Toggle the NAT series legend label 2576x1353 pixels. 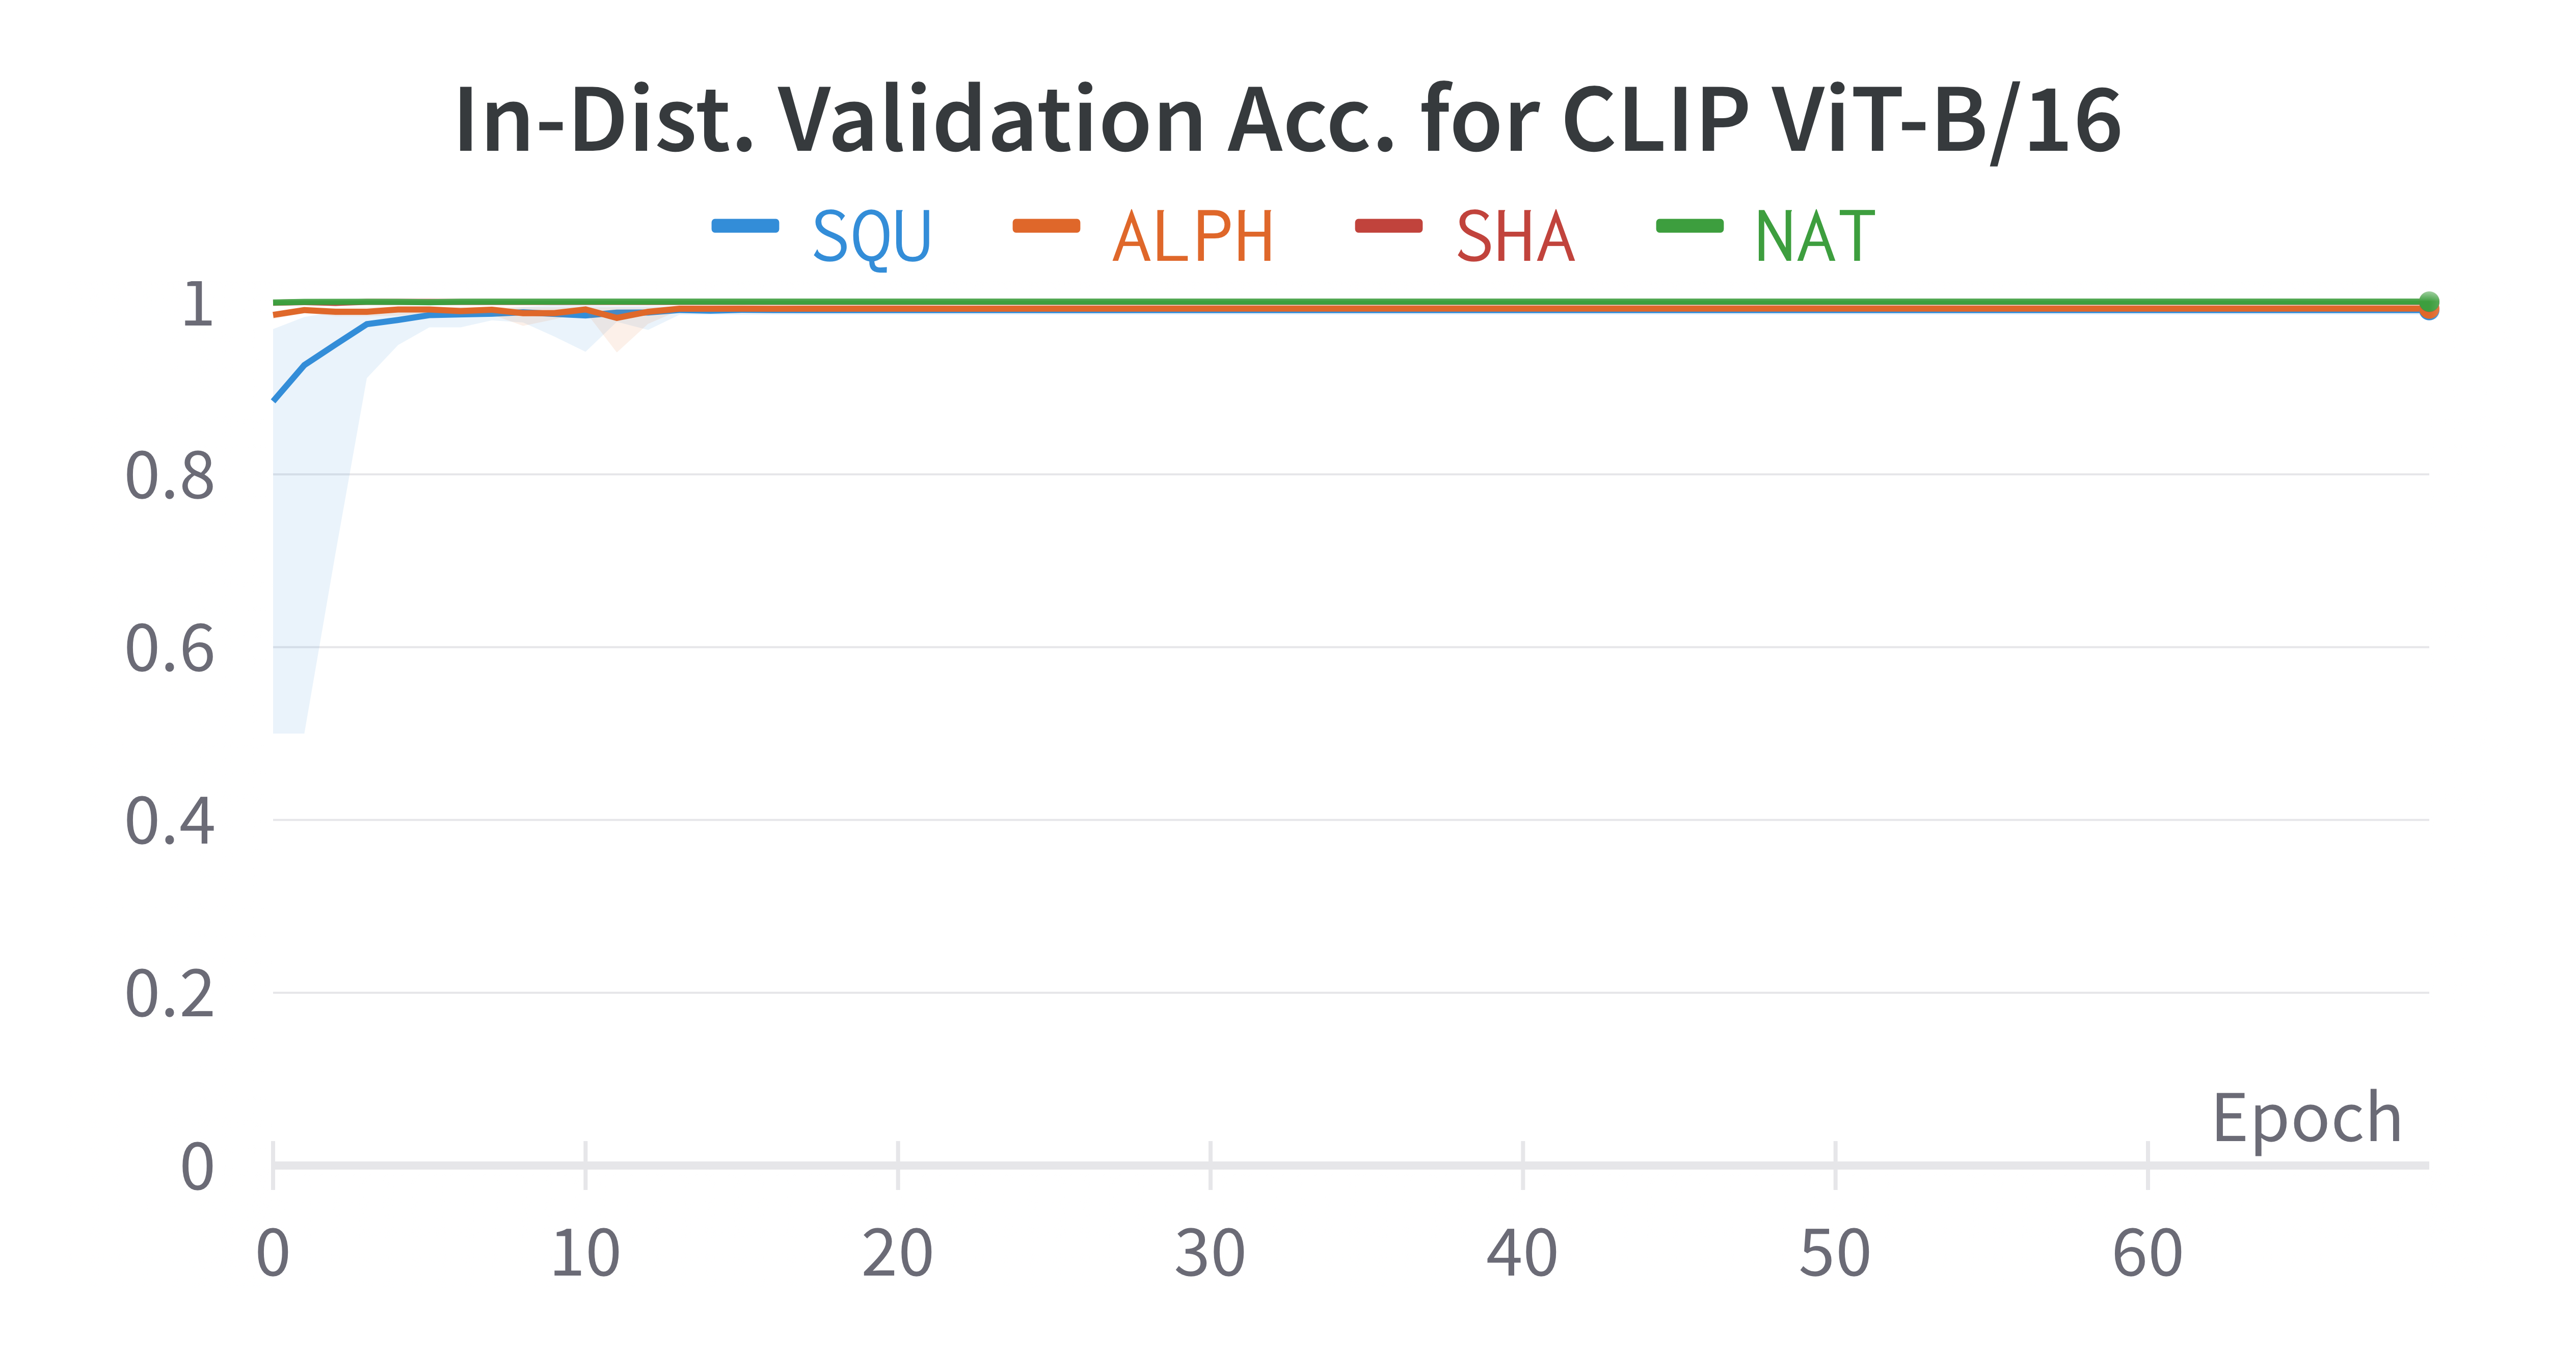1815,237
